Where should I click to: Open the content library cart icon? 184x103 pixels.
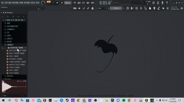168,8
